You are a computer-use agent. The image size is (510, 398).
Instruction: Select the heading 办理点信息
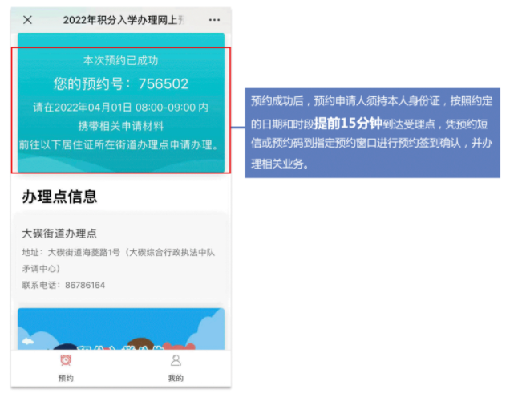(60, 197)
